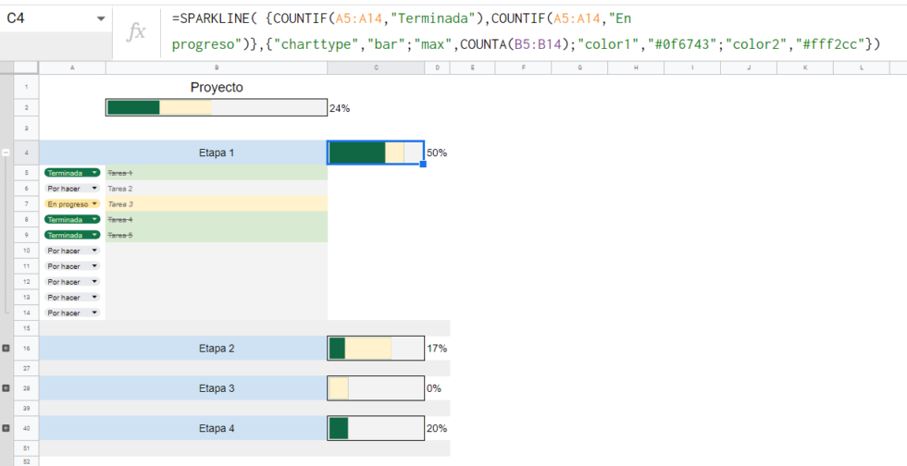Image resolution: width=907 pixels, height=466 pixels.
Task: Open the Terminada dropdown beside Tarea 1
Action: pyautogui.click(x=94, y=173)
